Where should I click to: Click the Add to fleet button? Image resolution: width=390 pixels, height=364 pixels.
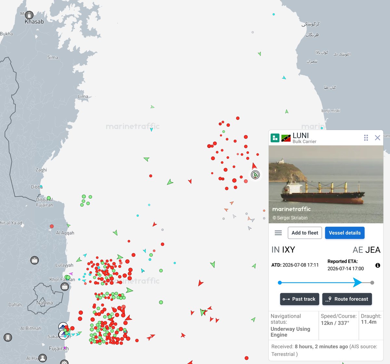pos(305,233)
